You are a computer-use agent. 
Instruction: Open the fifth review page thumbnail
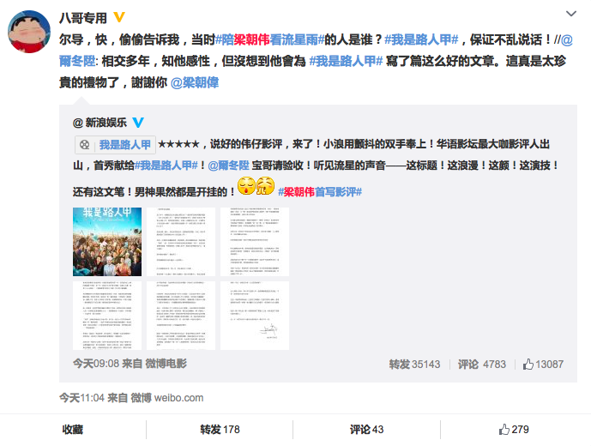pyautogui.click(x=181, y=316)
